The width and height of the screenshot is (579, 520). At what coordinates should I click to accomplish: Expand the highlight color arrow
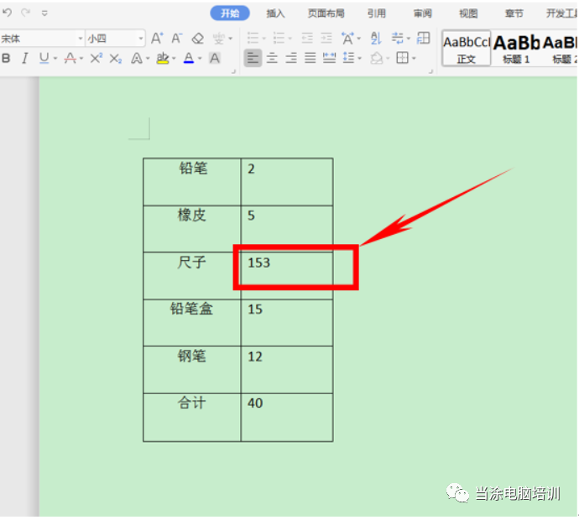click(x=174, y=59)
